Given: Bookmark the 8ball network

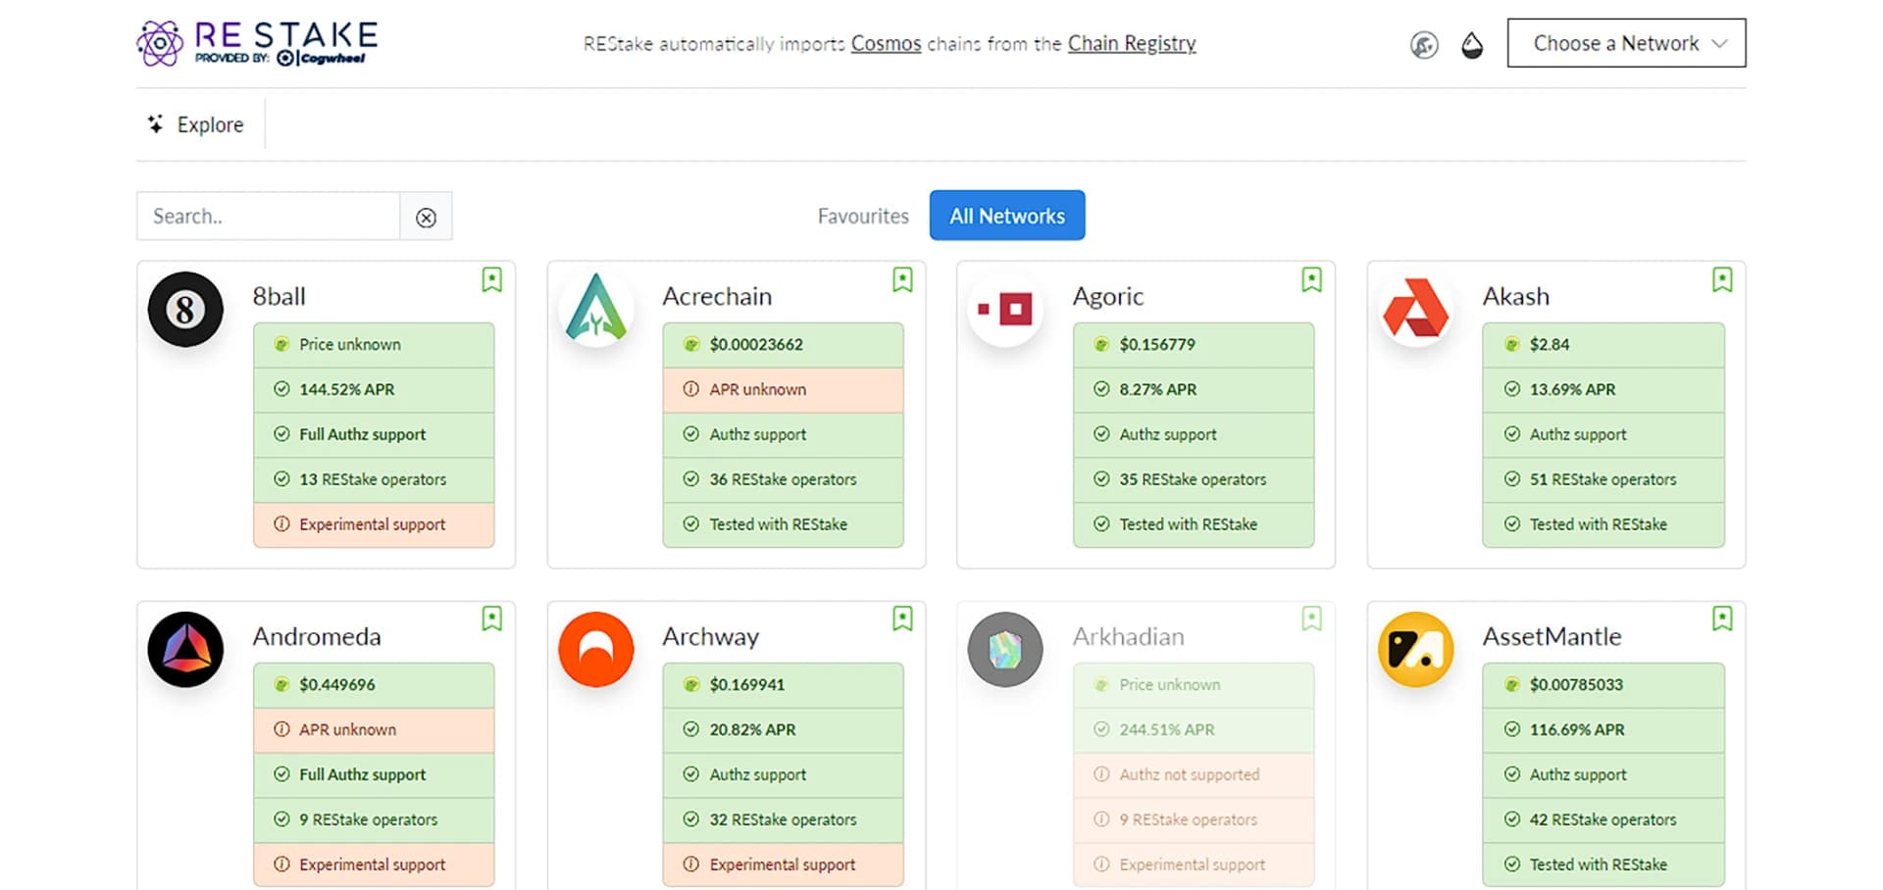Looking at the screenshot, I should pos(492,280).
